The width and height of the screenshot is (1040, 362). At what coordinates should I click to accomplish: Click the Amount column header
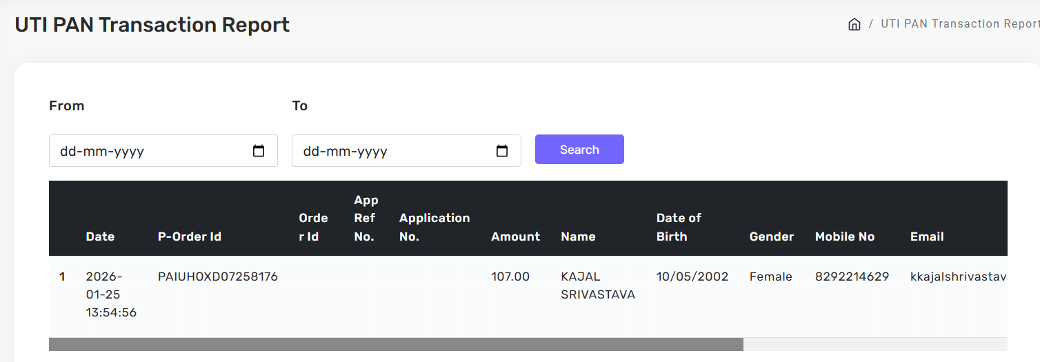tap(515, 237)
